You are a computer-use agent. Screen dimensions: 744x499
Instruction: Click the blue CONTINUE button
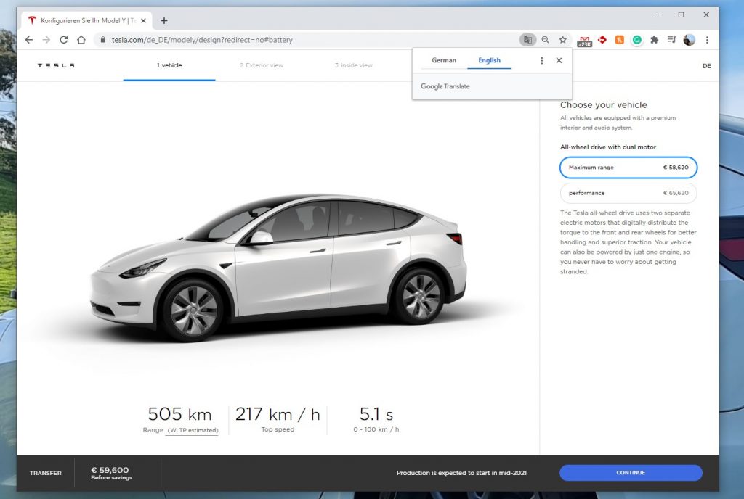[x=631, y=472]
